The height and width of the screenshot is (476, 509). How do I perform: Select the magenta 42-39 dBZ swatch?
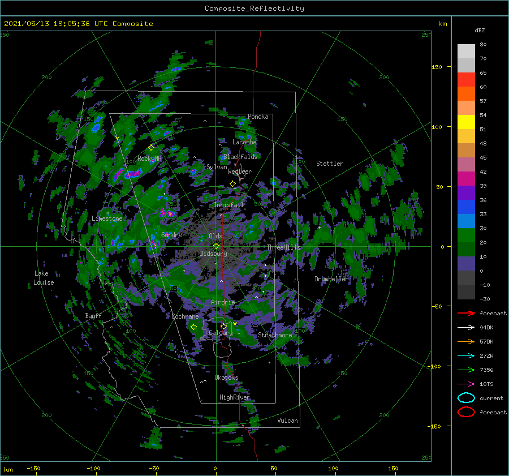(466, 178)
